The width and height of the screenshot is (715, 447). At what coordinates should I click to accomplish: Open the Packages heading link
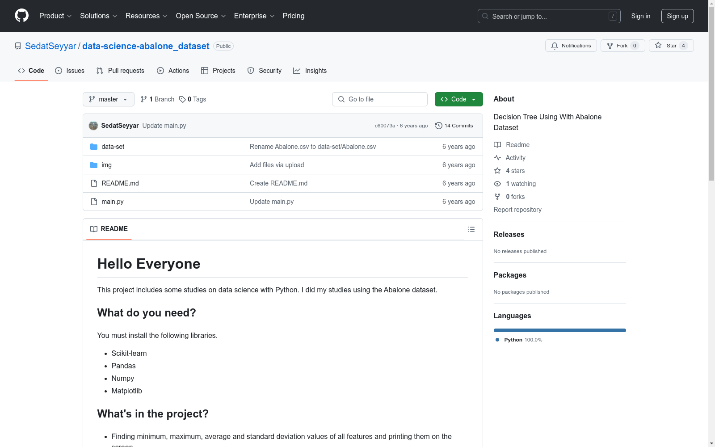click(x=510, y=275)
